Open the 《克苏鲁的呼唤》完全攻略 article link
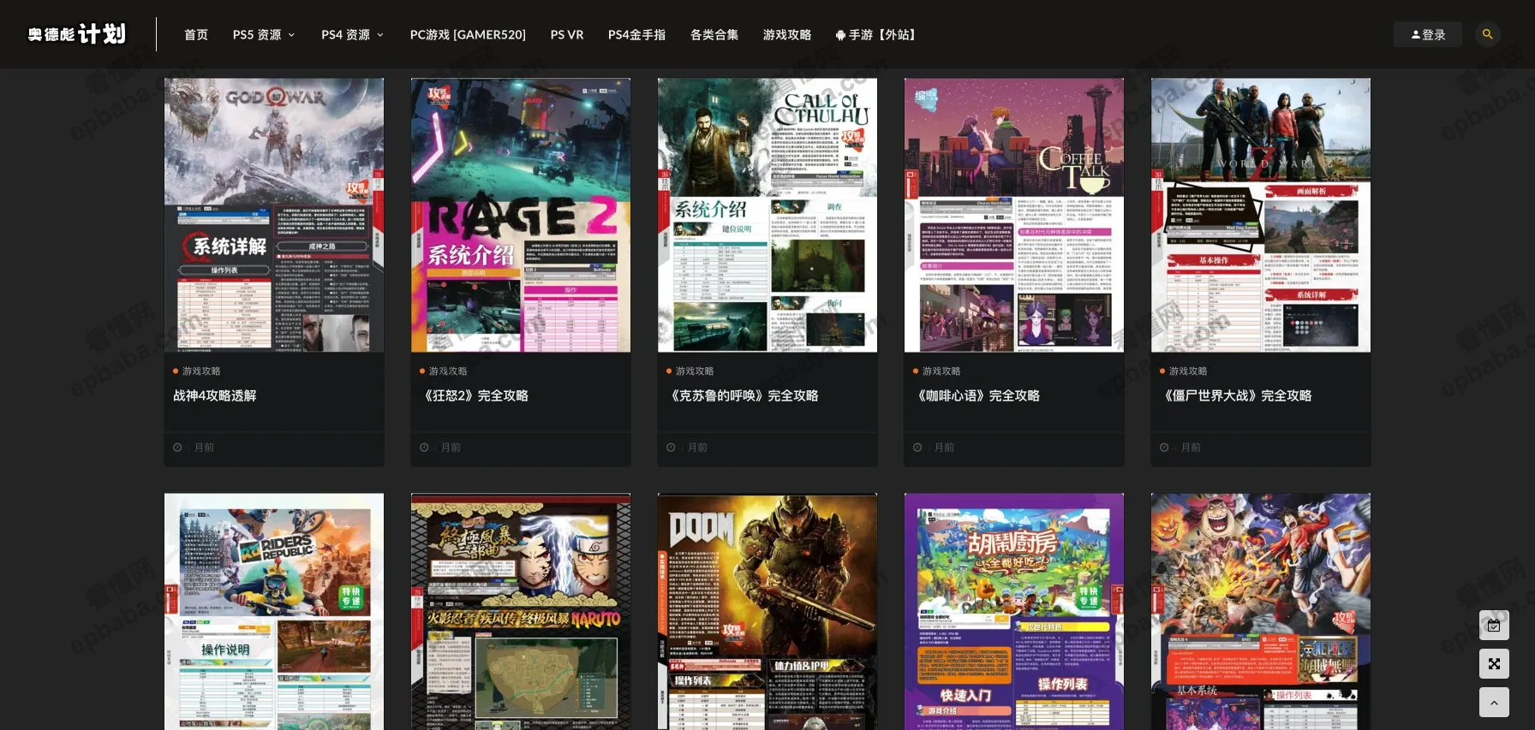 (744, 395)
